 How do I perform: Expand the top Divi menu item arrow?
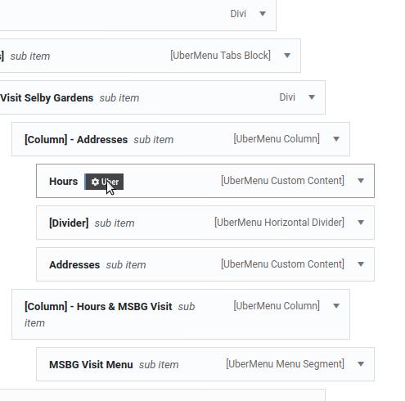click(x=263, y=14)
